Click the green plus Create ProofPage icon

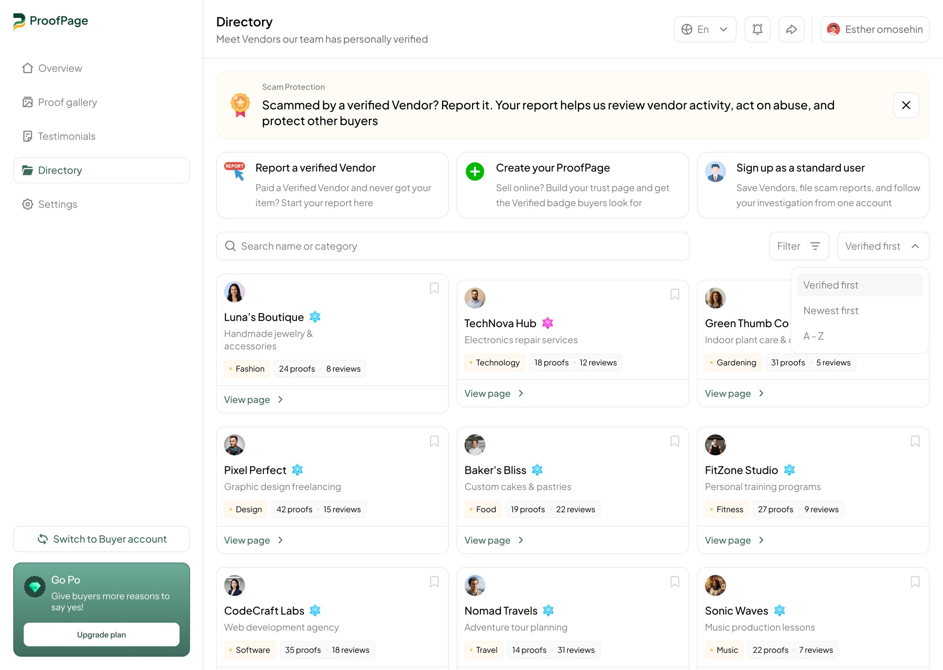(475, 171)
